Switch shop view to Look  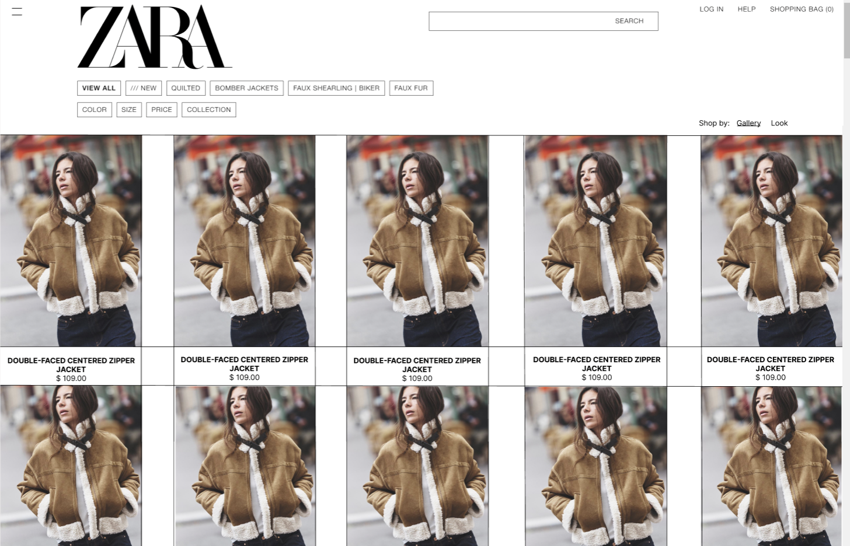pyautogui.click(x=779, y=123)
